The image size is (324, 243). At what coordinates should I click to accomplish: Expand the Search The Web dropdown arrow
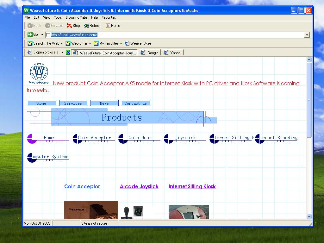62,43
